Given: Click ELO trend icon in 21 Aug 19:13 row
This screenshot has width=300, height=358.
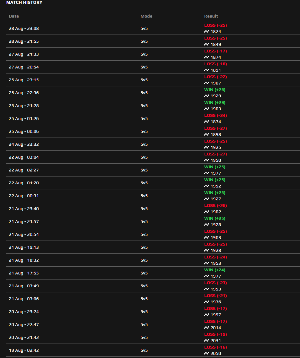Looking at the screenshot, I should tap(207, 251).
